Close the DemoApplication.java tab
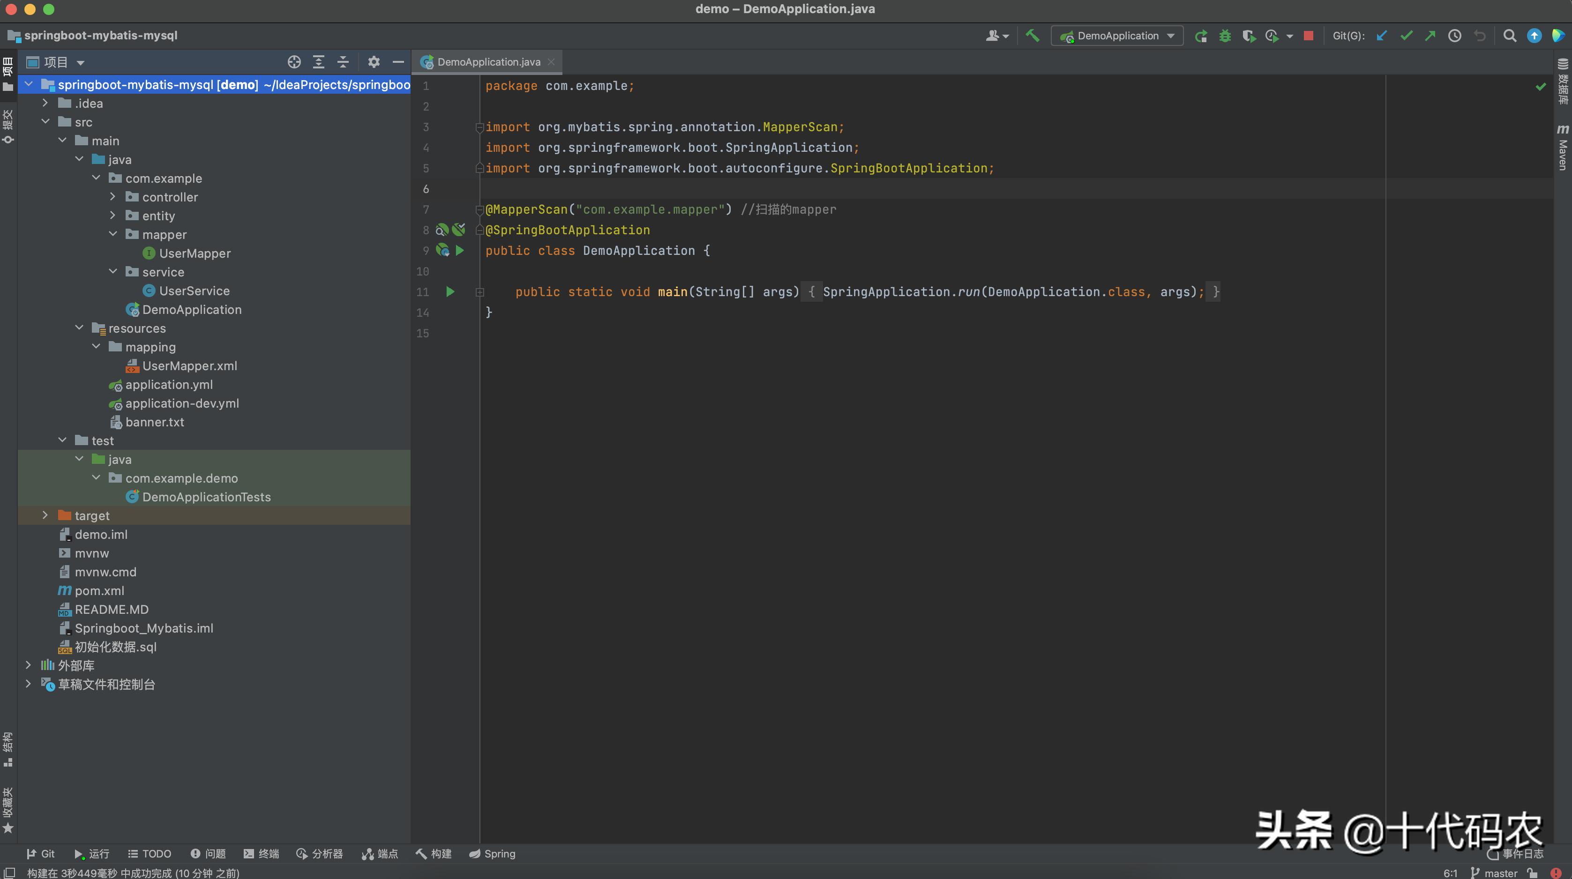This screenshot has height=879, width=1572. point(551,61)
